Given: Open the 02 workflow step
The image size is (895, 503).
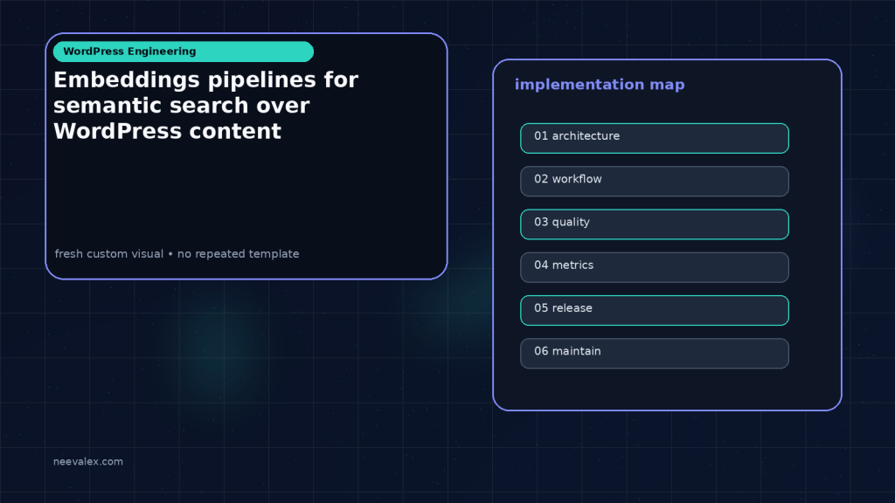Looking at the screenshot, I should [654, 182].
